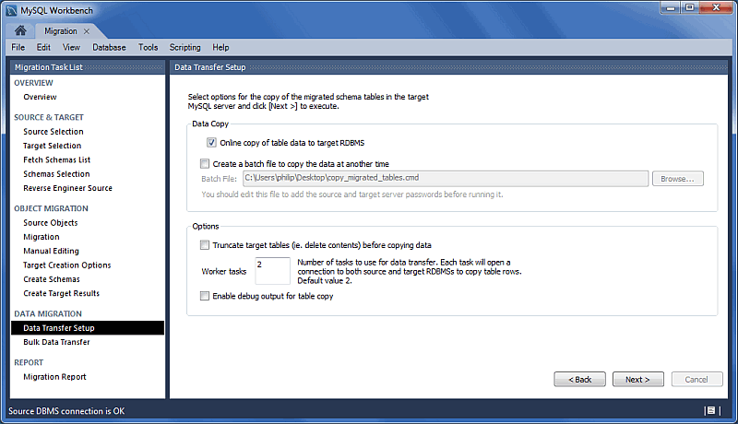This screenshot has width=738, height=424.
Task: Click 'Source DBMS connection is OK' status text
Action: 66,411
